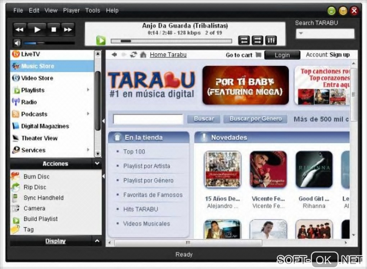Click the shopping cart icon
The image size is (367, 269).
pyautogui.click(x=258, y=55)
